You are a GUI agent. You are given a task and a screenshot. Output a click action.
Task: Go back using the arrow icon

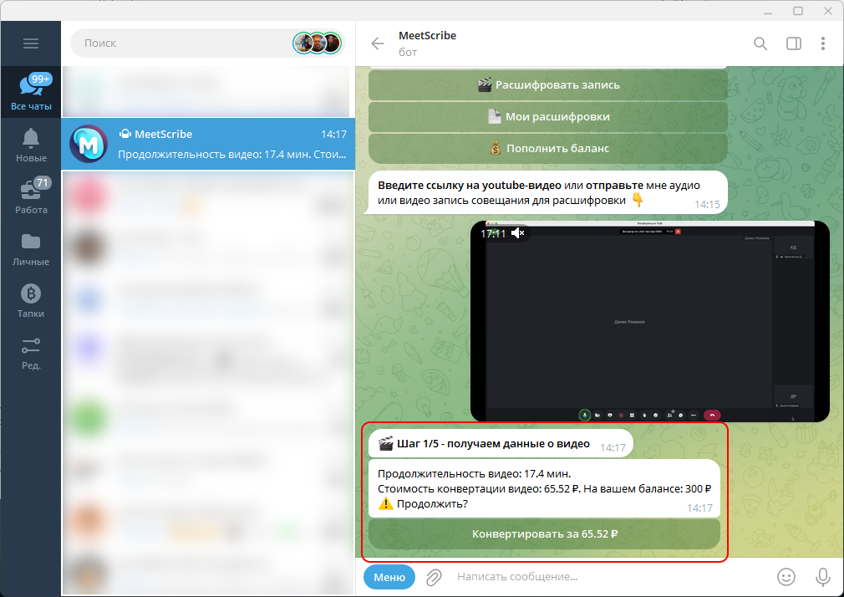click(378, 43)
